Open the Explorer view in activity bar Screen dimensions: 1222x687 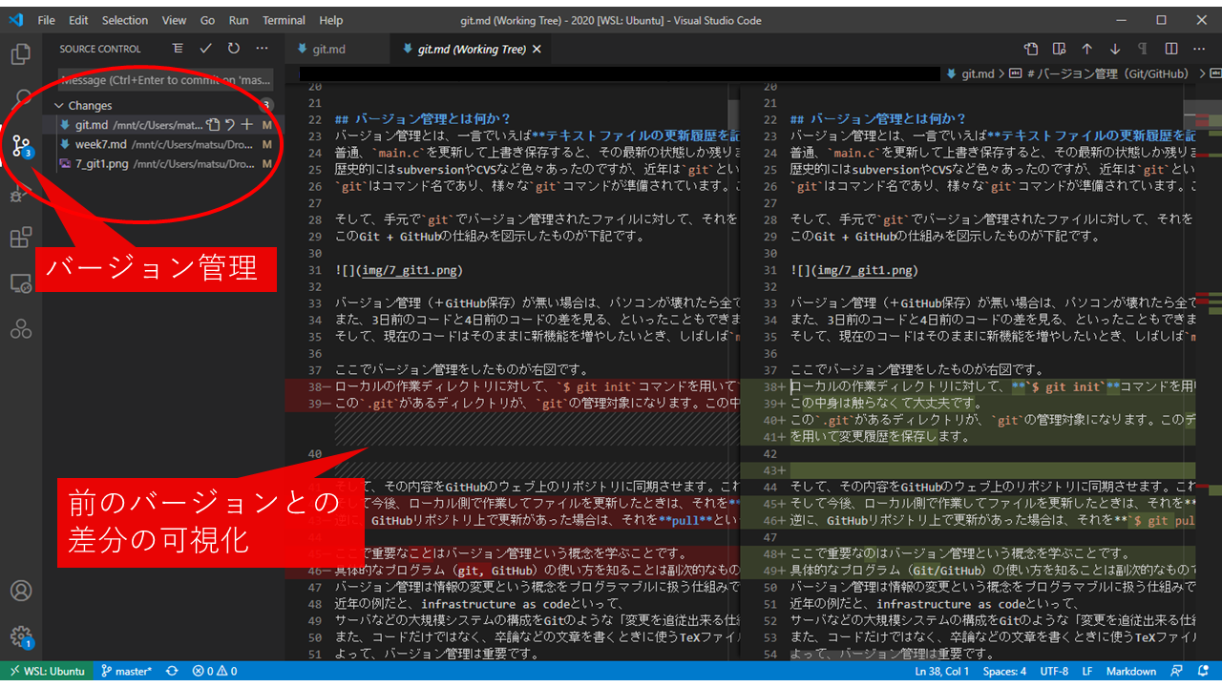(x=21, y=54)
